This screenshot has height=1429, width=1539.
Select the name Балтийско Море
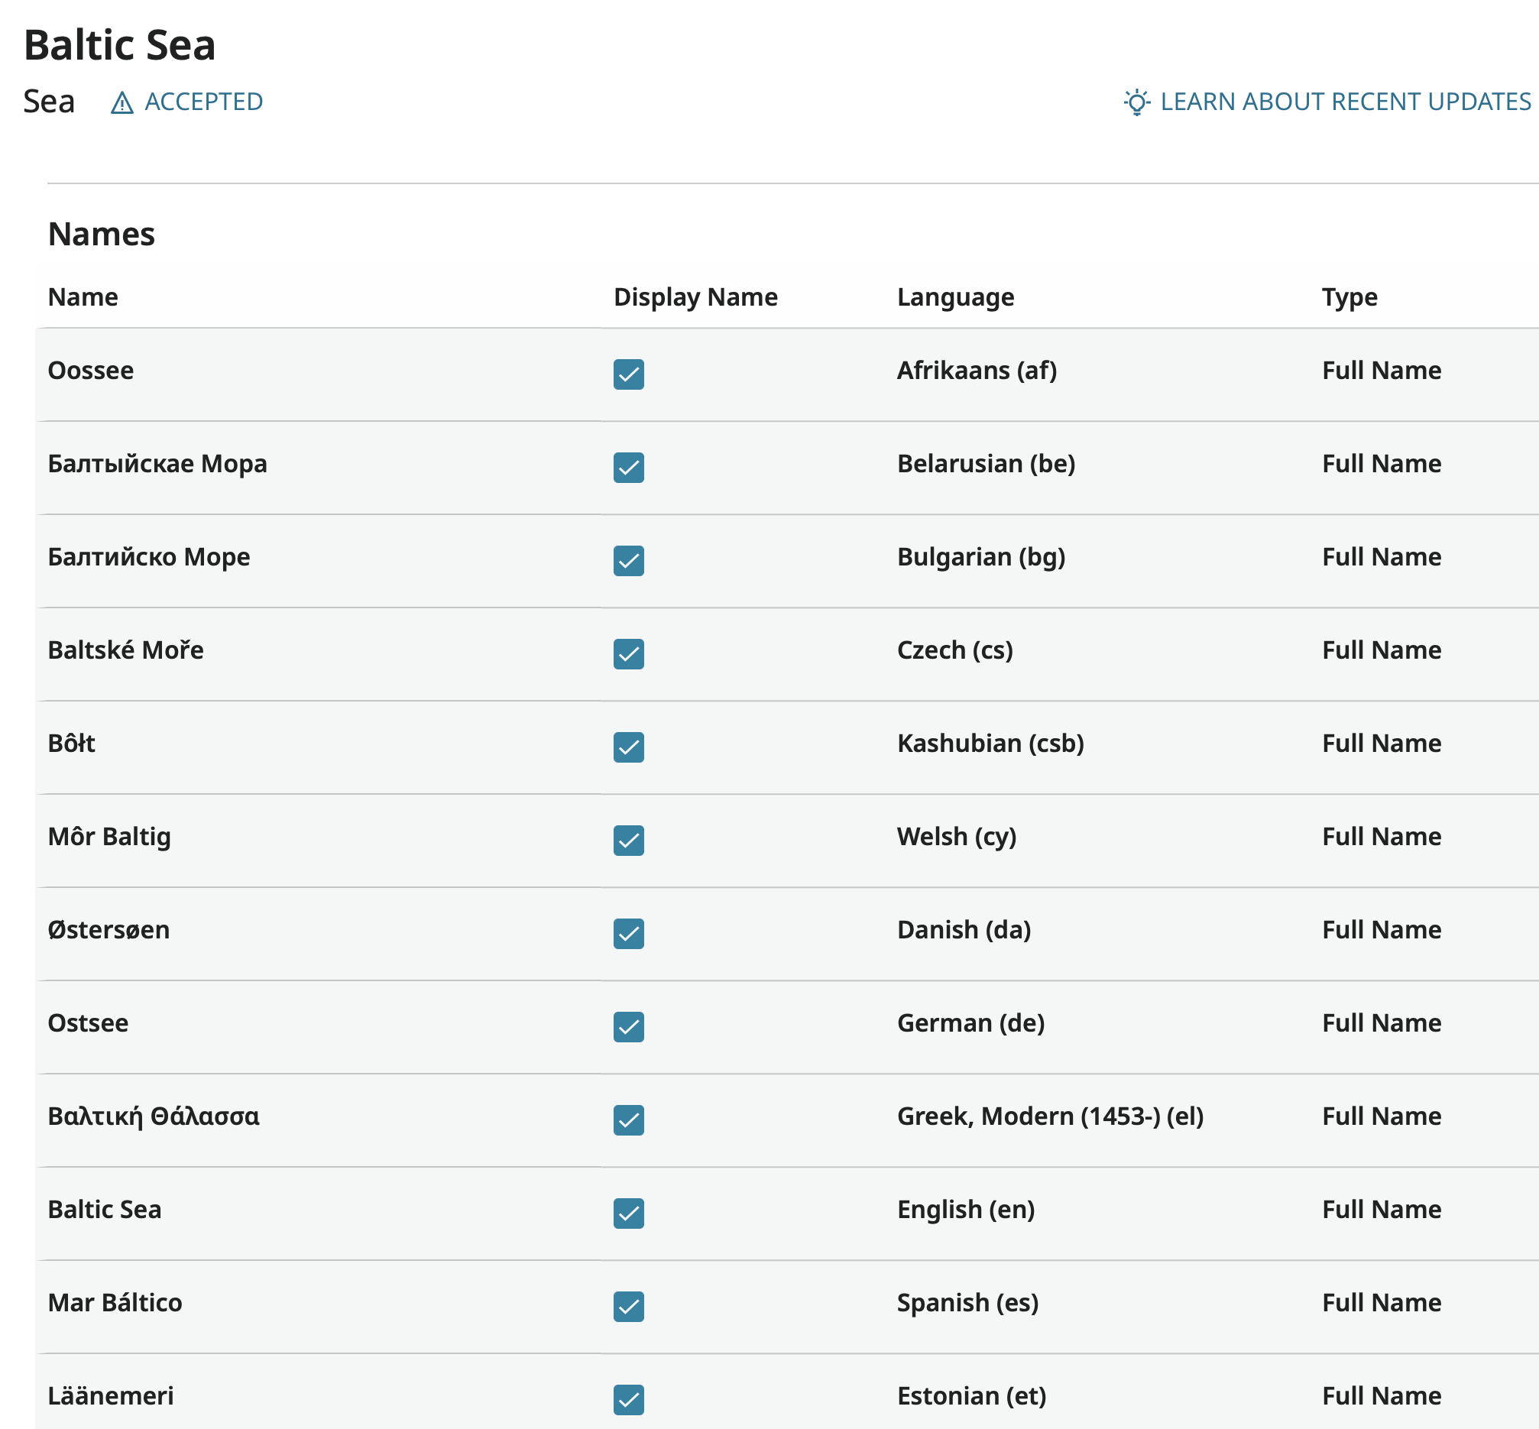148,557
